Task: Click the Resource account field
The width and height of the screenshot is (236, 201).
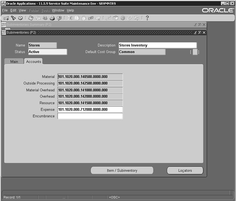Action: (x=90, y=103)
